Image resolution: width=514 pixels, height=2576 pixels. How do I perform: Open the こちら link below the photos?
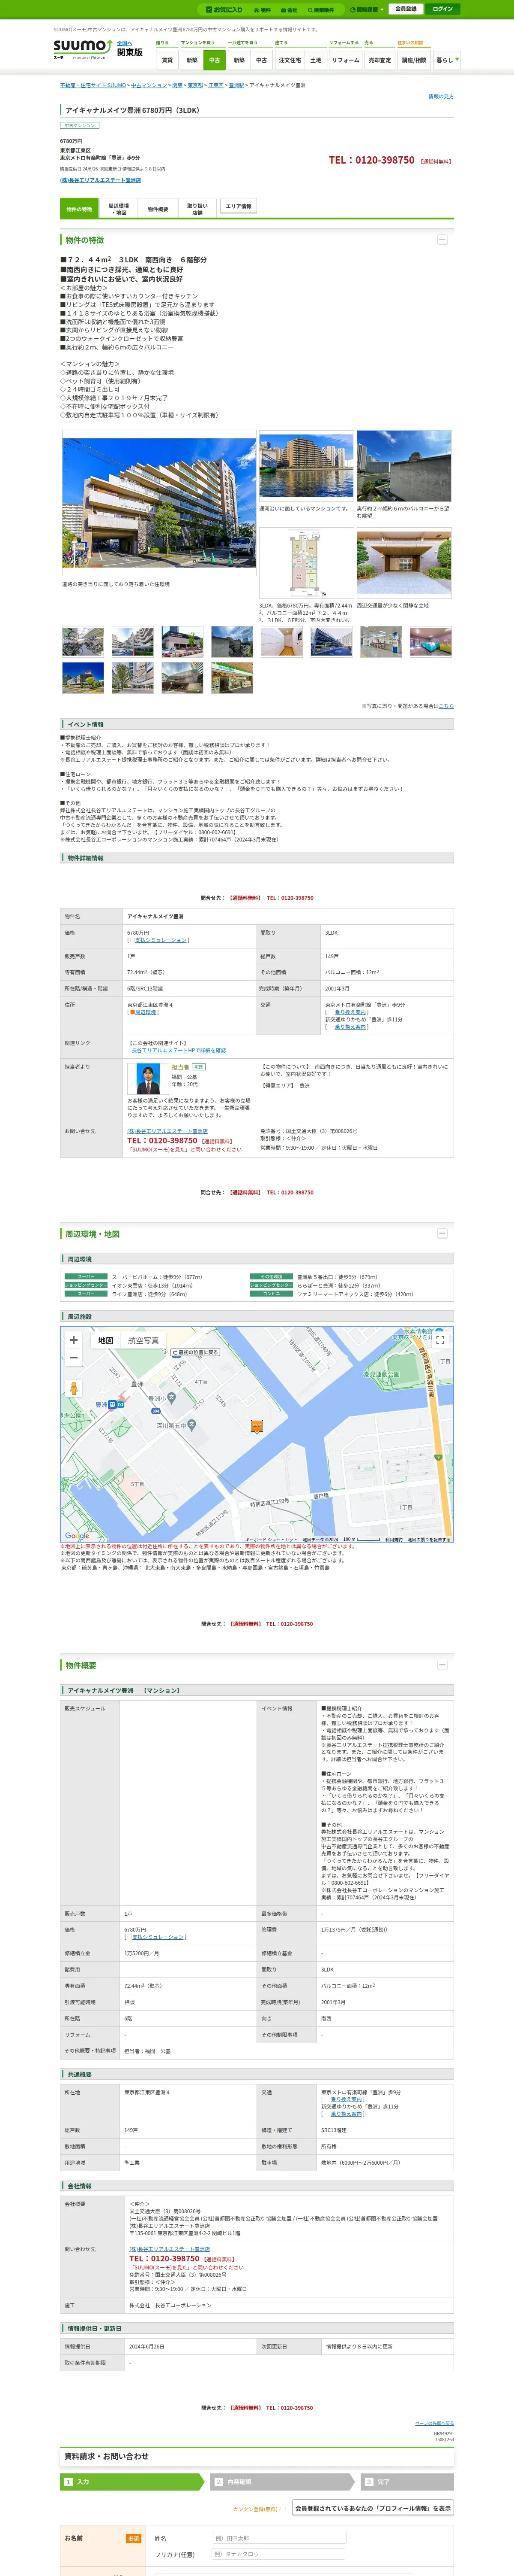[446, 706]
